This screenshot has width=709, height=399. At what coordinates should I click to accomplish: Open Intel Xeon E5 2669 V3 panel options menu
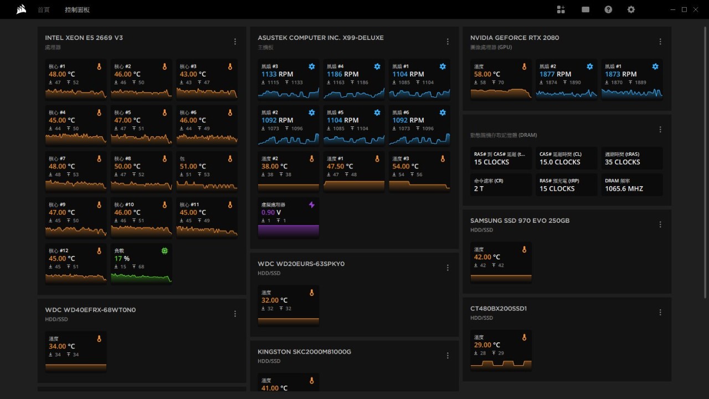pyautogui.click(x=235, y=42)
